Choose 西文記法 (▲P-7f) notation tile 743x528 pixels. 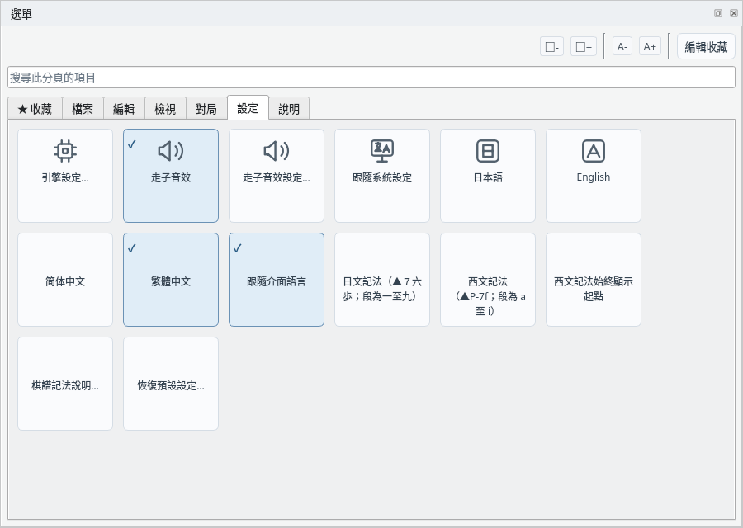(488, 280)
